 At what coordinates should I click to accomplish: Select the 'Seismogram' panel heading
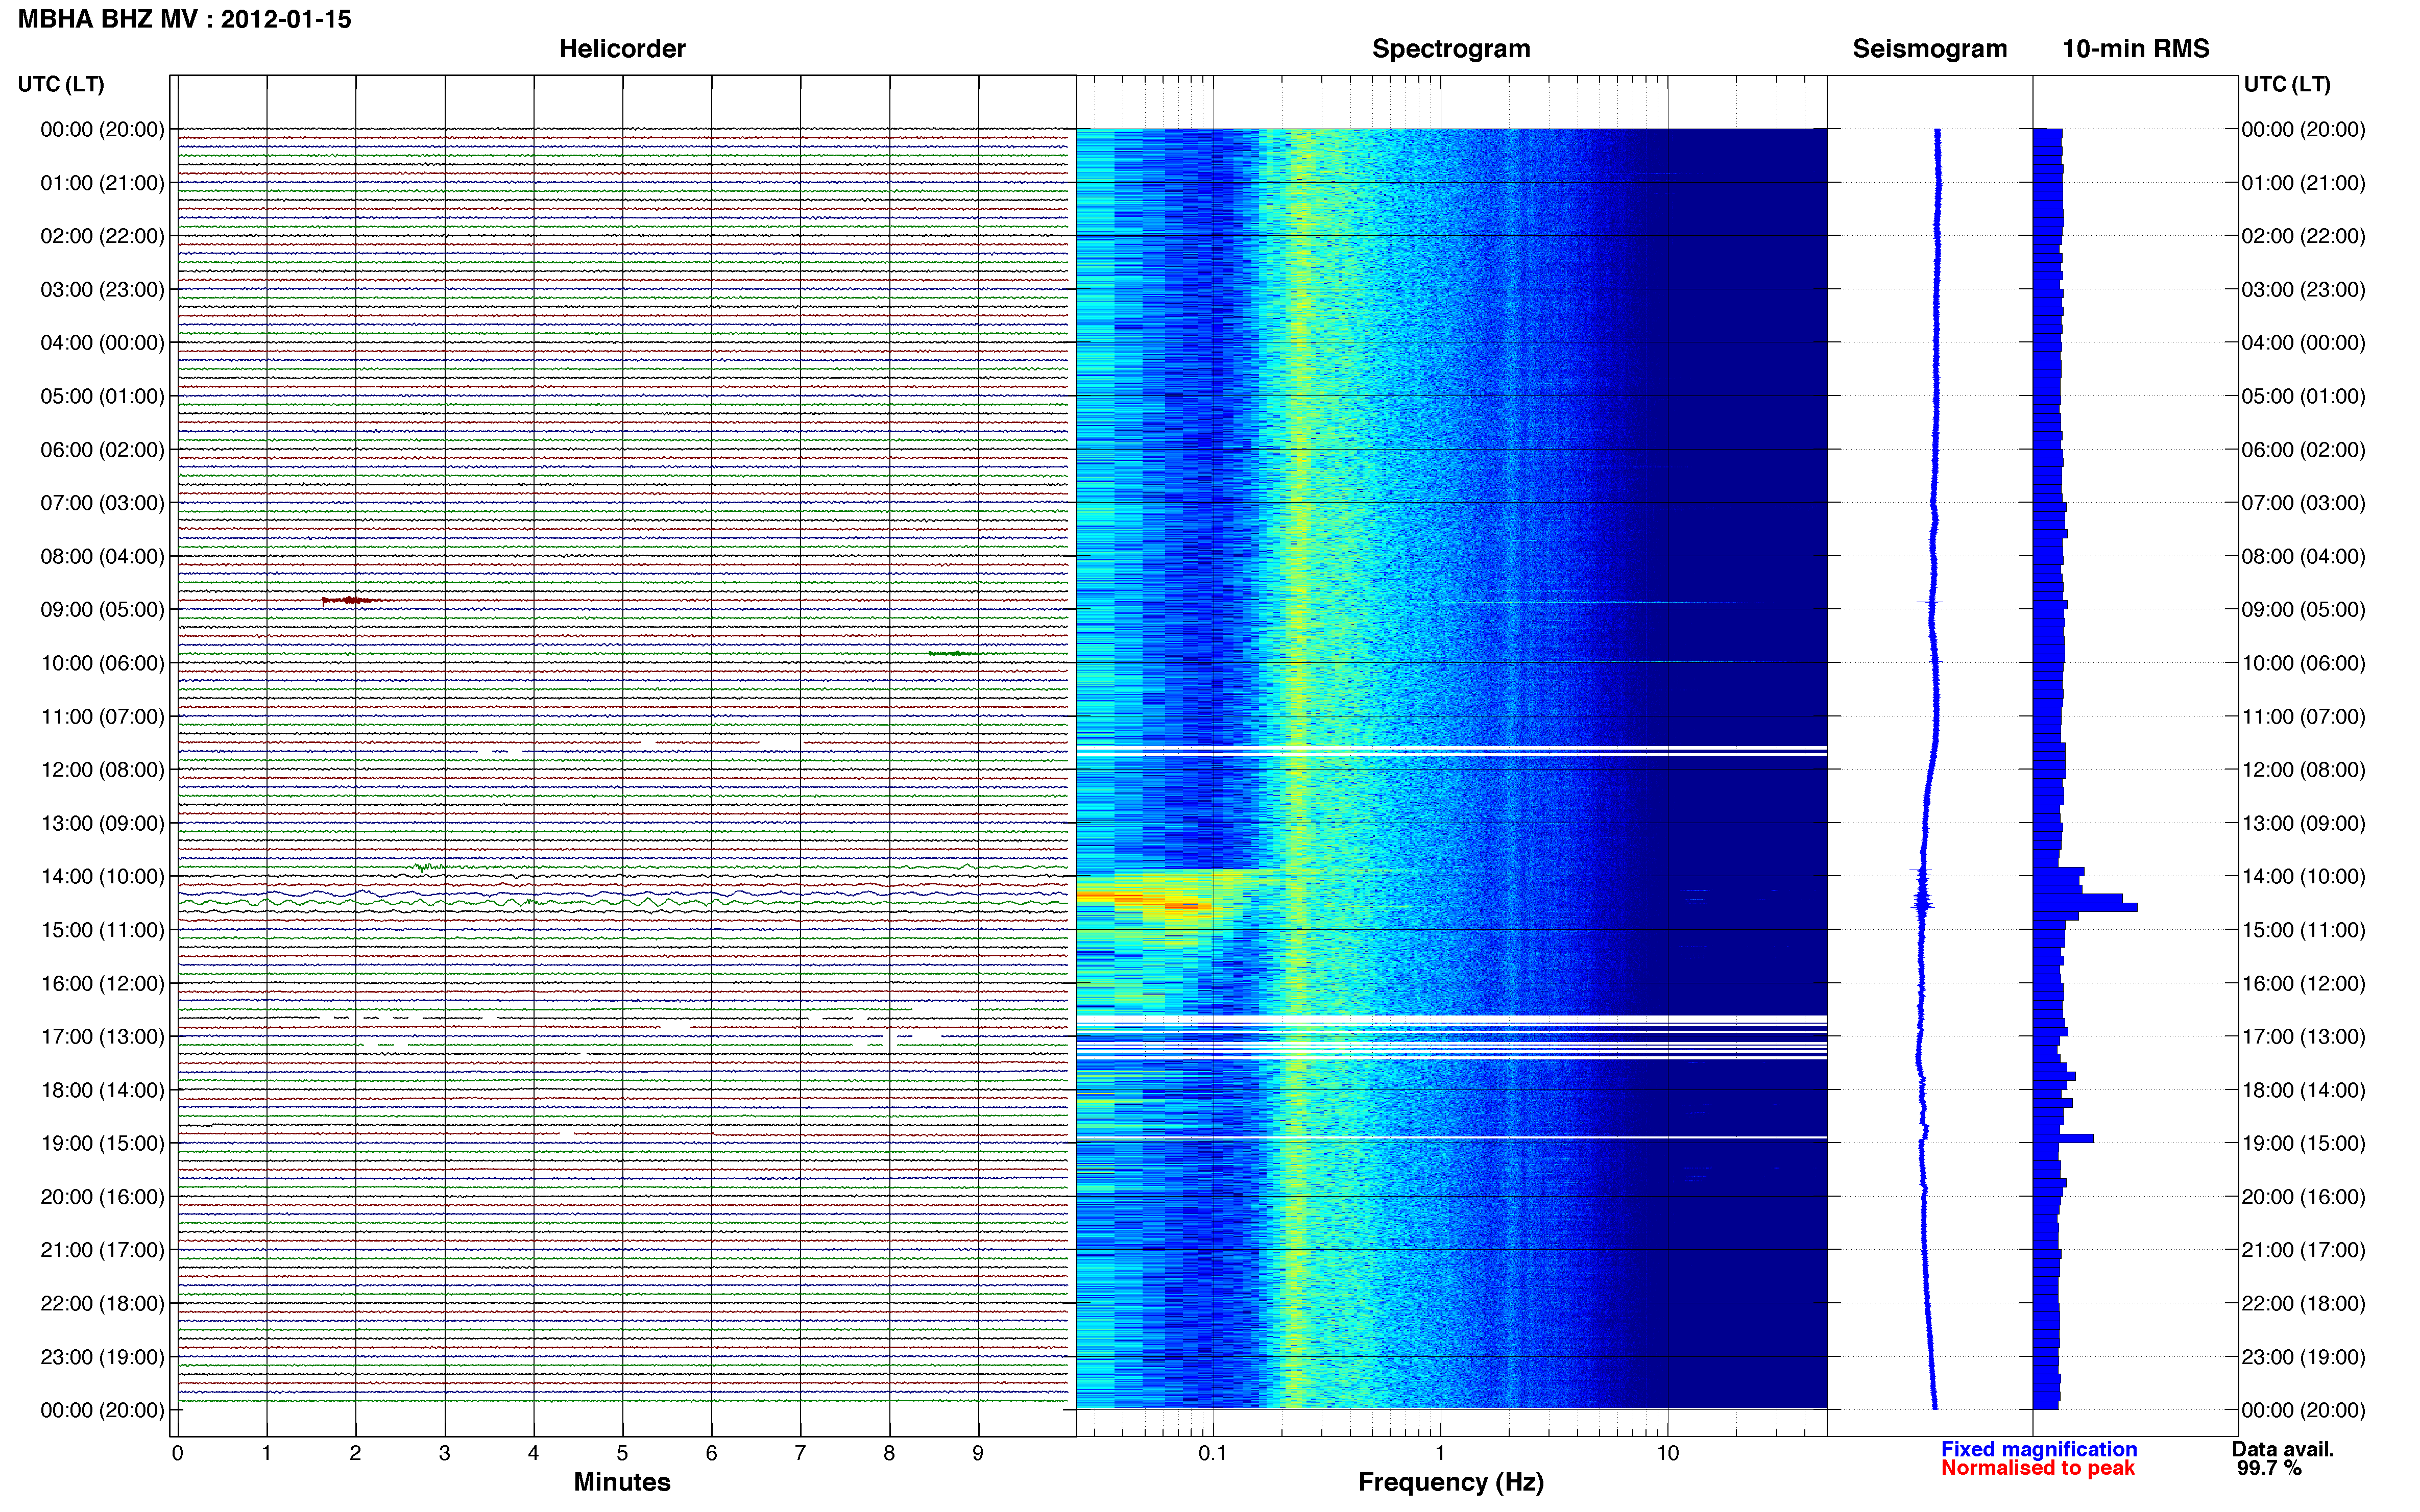[1929, 49]
